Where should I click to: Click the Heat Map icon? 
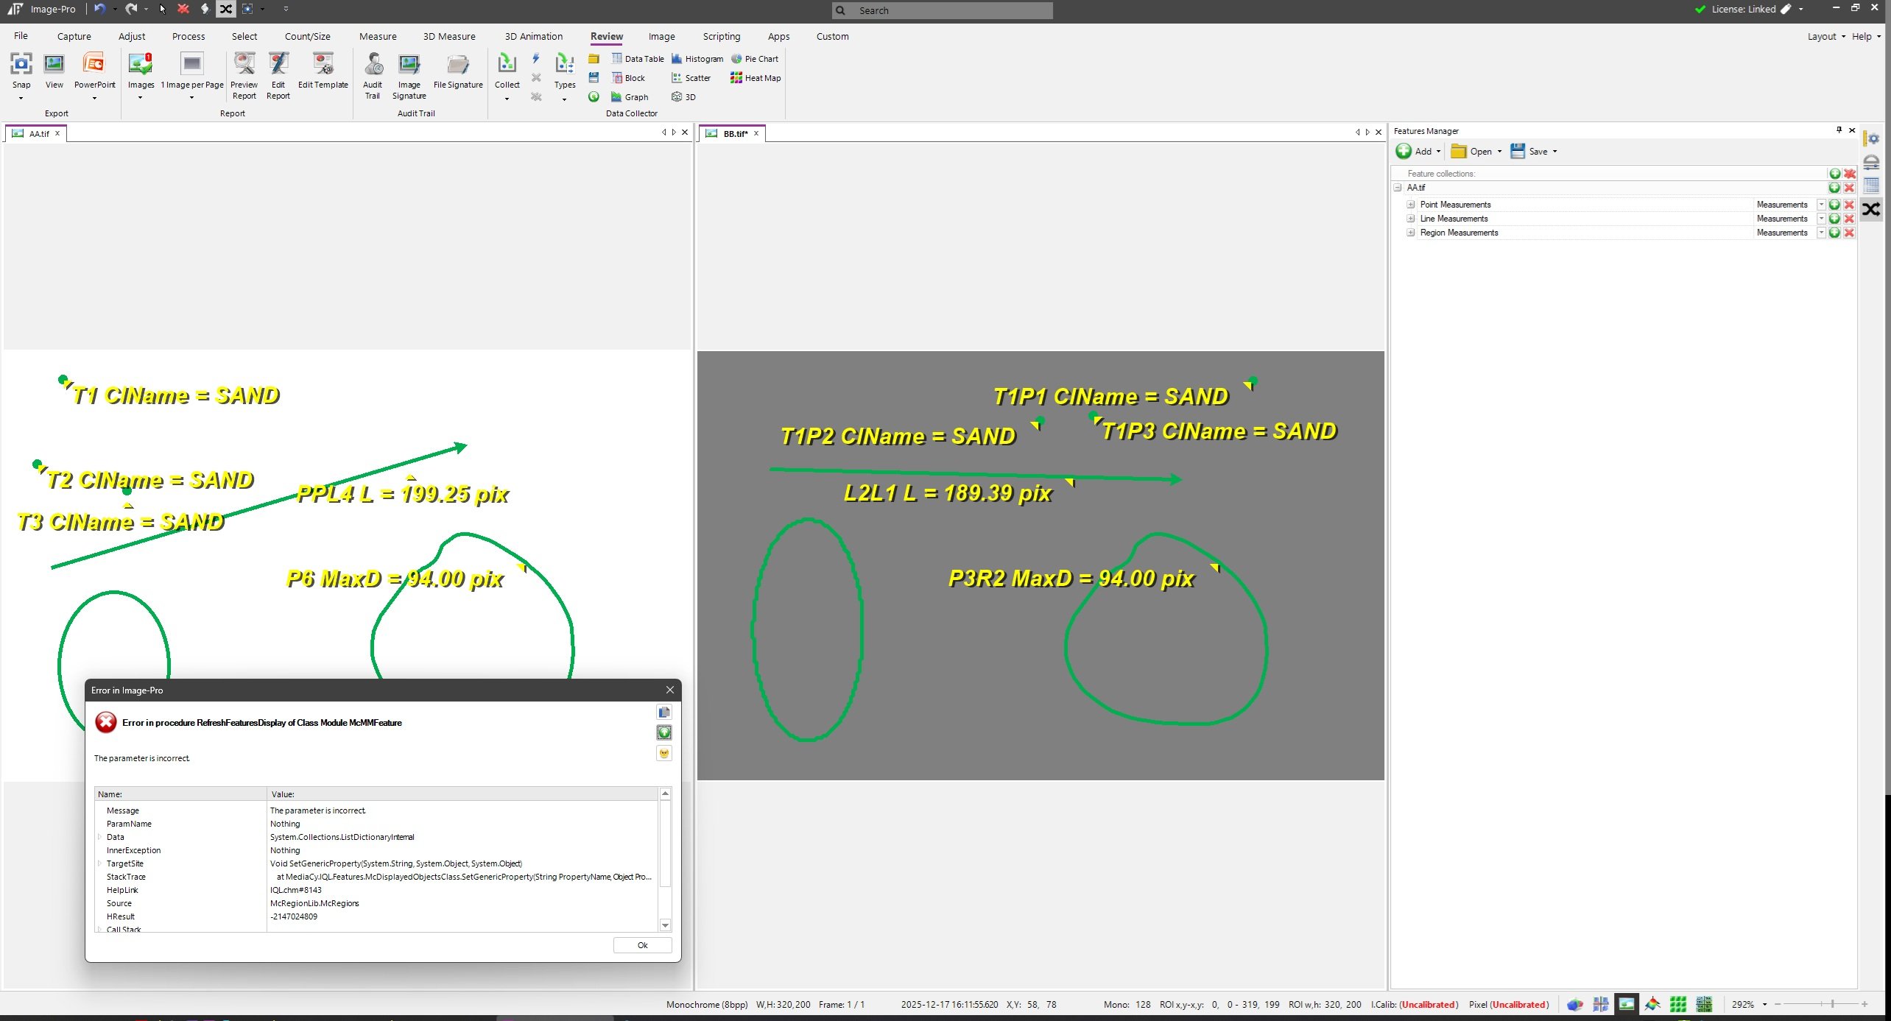pyautogui.click(x=755, y=78)
